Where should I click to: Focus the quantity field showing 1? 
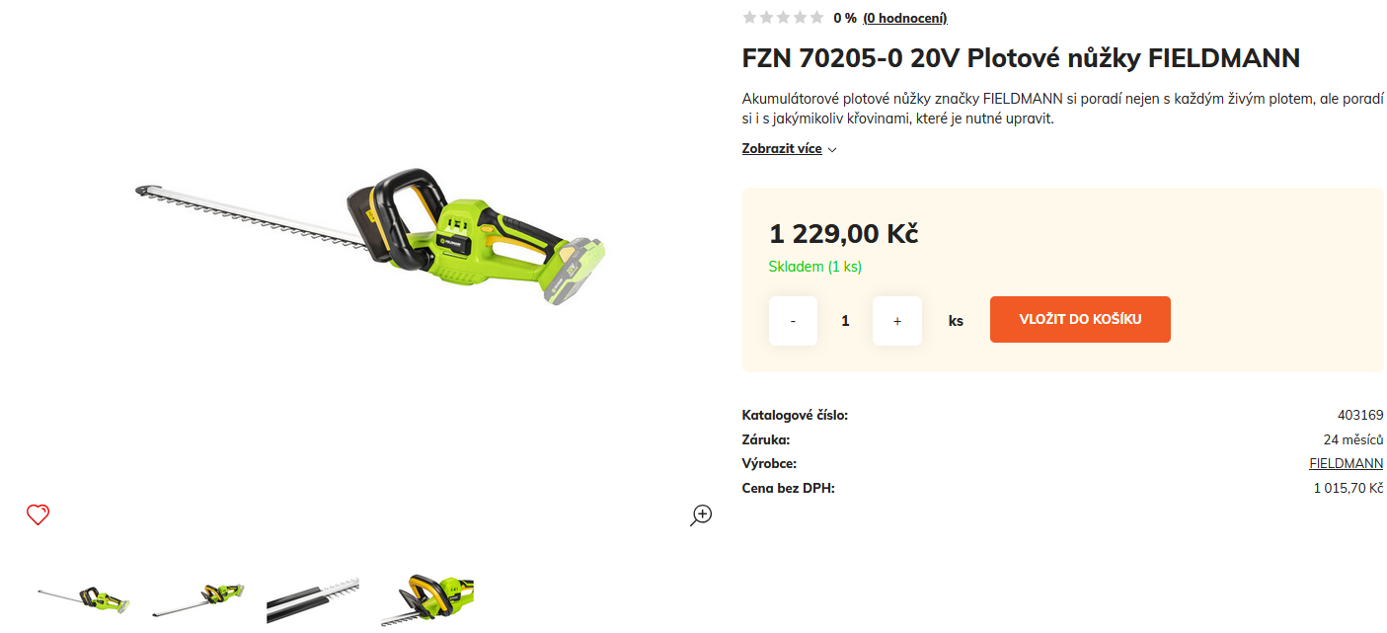coord(845,321)
